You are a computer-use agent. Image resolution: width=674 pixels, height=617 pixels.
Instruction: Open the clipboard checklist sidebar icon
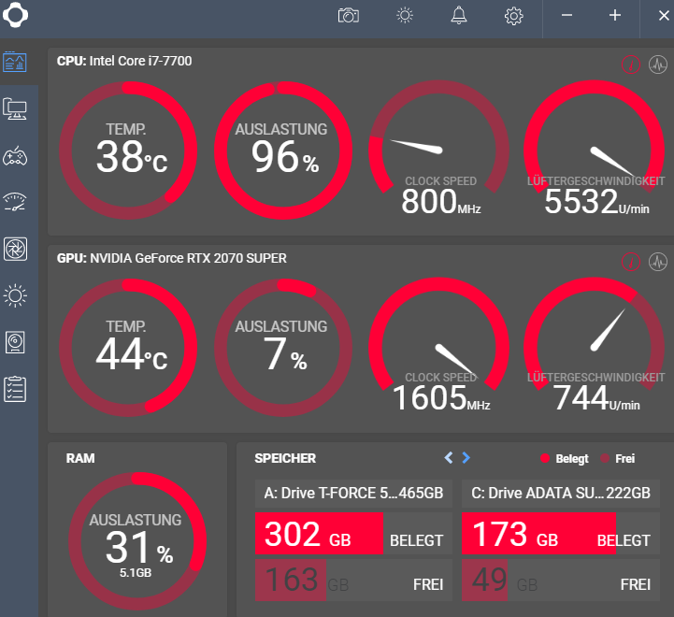(x=15, y=389)
